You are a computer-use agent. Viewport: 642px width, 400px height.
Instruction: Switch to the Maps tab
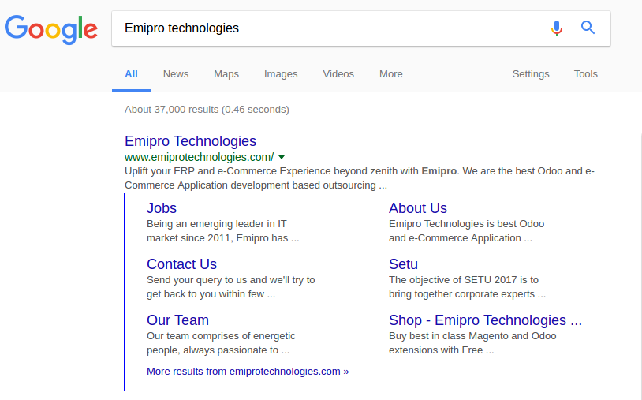point(226,74)
